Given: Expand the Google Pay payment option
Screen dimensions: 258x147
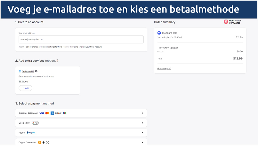Looking at the screenshot, I should 142,123.
